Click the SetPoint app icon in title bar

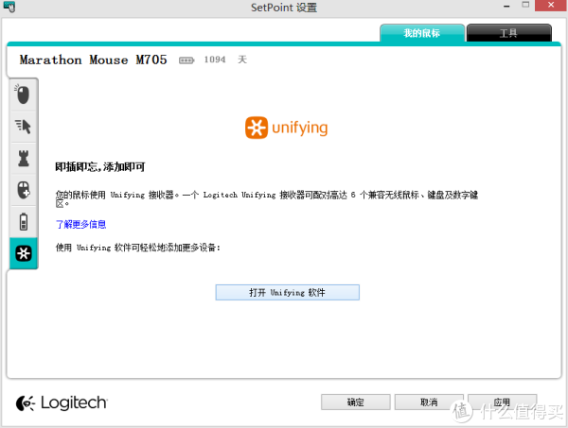pyautogui.click(x=9, y=7)
